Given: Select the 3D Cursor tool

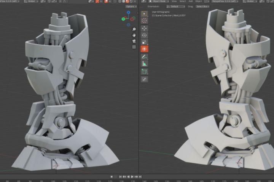Looking at the screenshot, I should point(144,21).
